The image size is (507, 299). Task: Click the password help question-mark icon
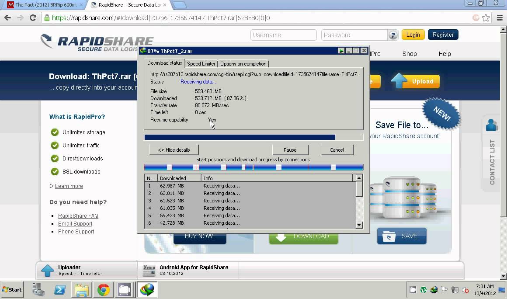coord(393,35)
